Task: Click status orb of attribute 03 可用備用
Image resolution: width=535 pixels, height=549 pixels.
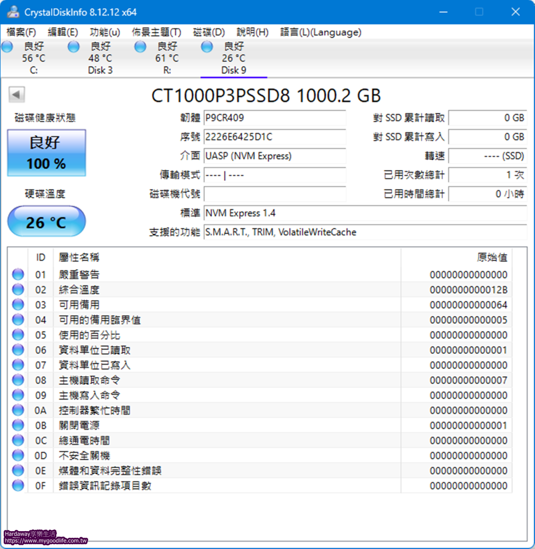Action: (18, 305)
